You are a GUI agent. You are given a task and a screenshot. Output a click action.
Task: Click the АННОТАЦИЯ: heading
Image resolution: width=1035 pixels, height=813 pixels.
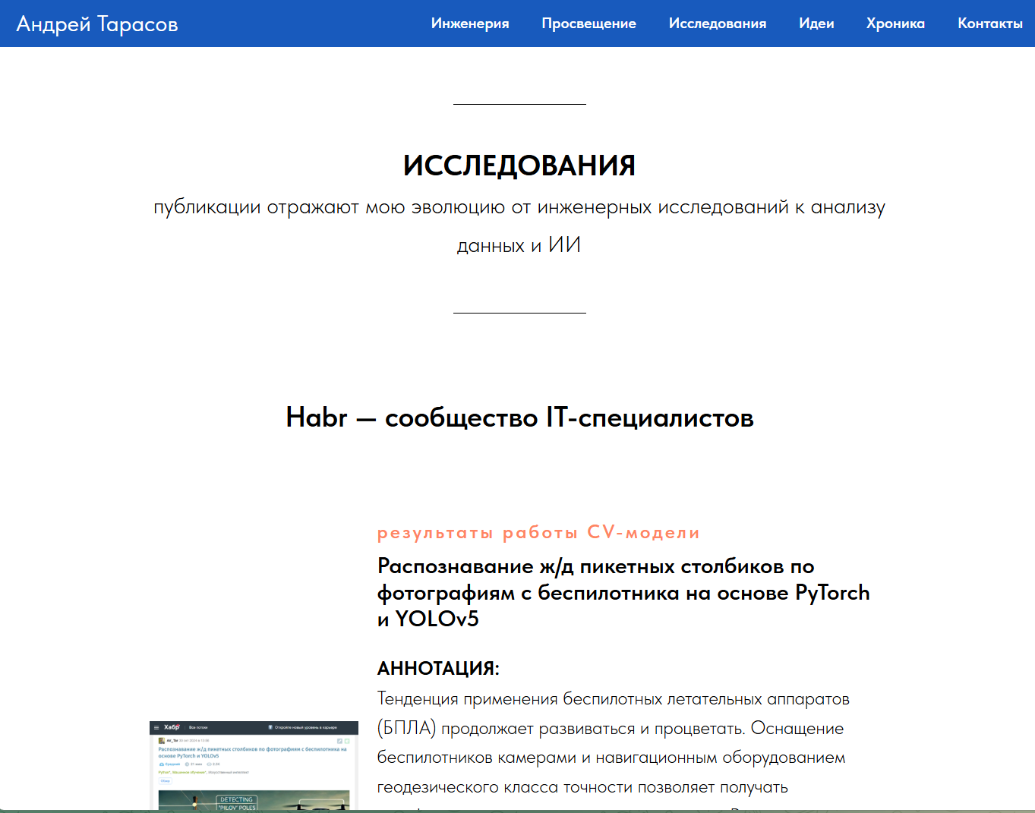[x=438, y=669]
